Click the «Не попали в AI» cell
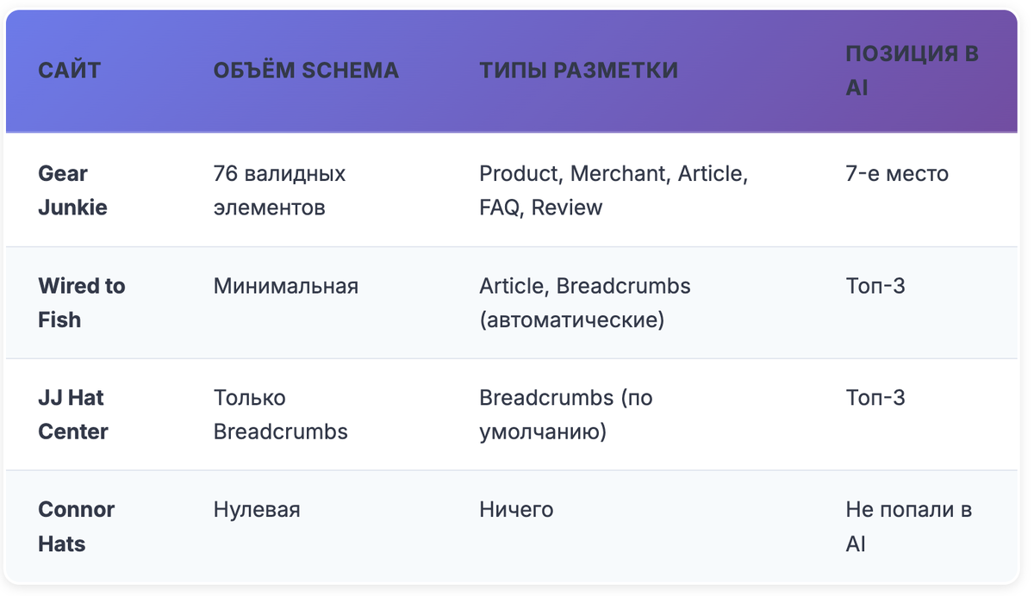This screenshot has height=596, width=1034. coord(908,526)
